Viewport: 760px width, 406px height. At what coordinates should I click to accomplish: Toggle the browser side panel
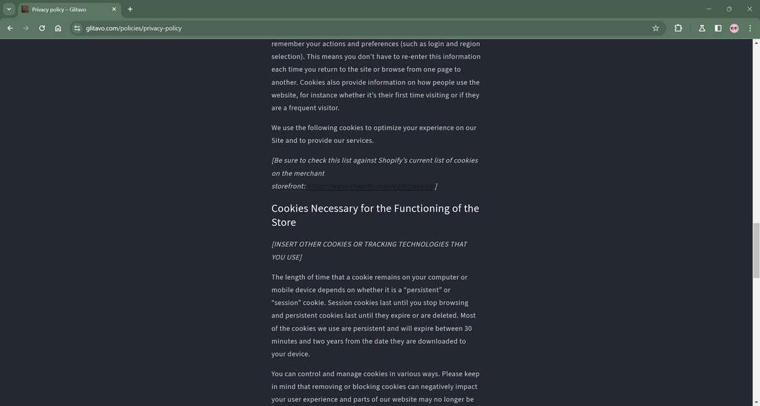click(x=718, y=28)
